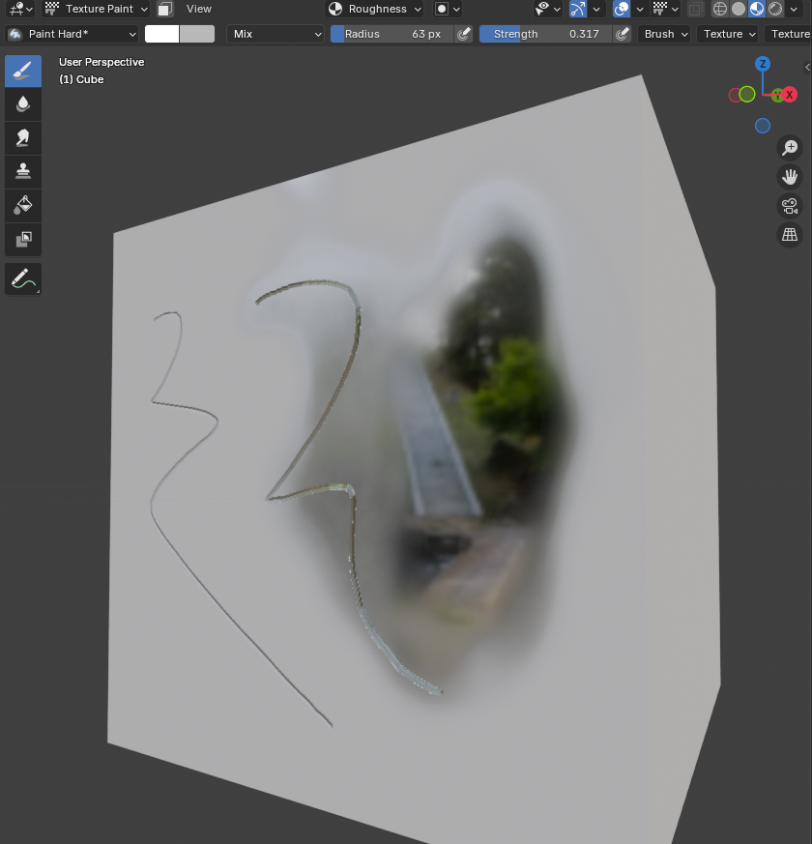Click the pan hand viewport icon
Screen dimensions: 812x844
[790, 176]
